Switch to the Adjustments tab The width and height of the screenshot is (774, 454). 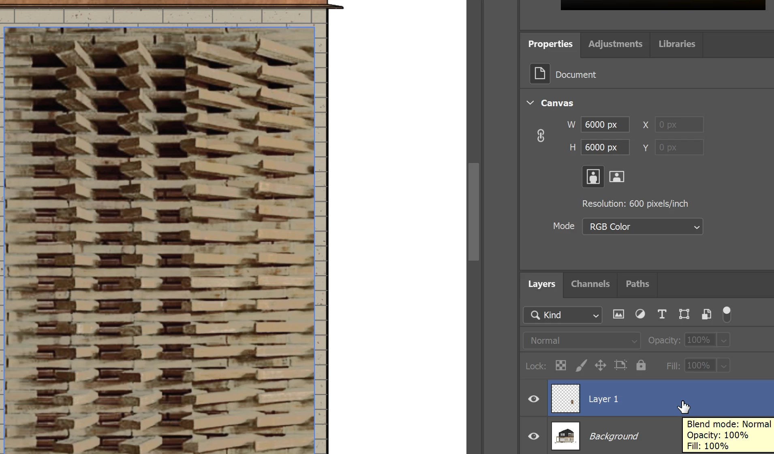(x=615, y=44)
